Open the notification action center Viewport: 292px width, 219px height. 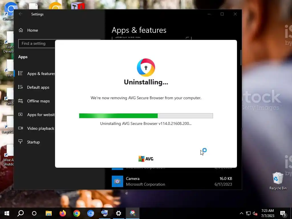tap(283, 214)
